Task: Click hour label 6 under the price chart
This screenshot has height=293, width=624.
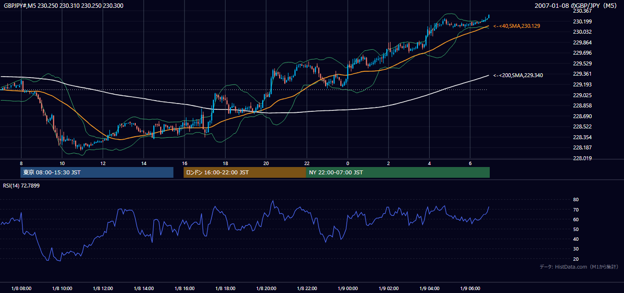Action: click(x=470, y=163)
